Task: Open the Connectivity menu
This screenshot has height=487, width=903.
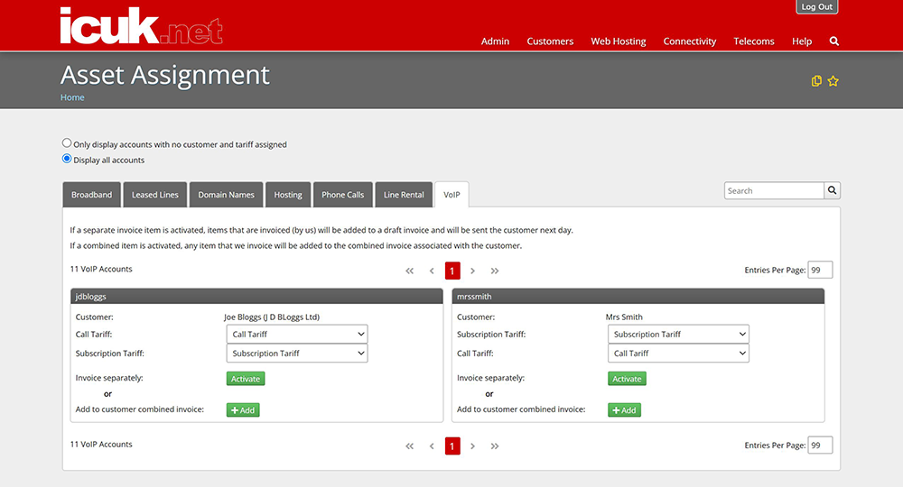Action: click(689, 41)
